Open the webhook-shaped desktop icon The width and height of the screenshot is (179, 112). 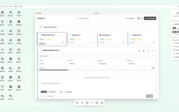coord(19,59)
